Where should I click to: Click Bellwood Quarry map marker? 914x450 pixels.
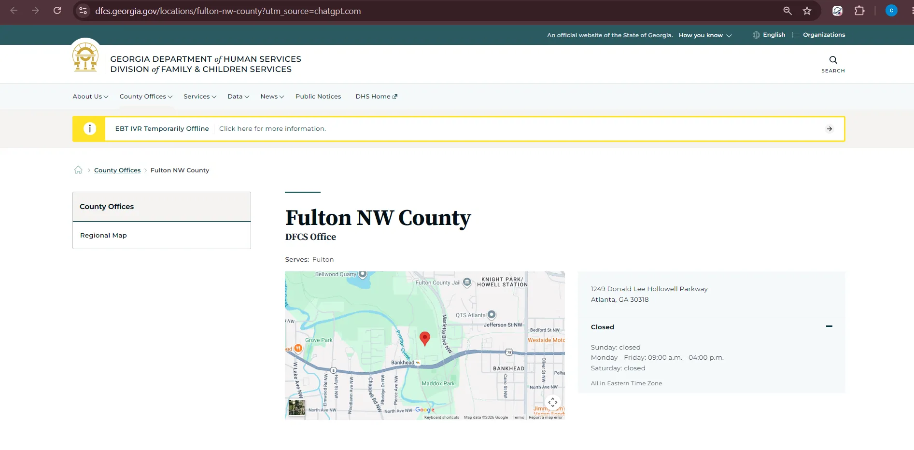pos(363,274)
